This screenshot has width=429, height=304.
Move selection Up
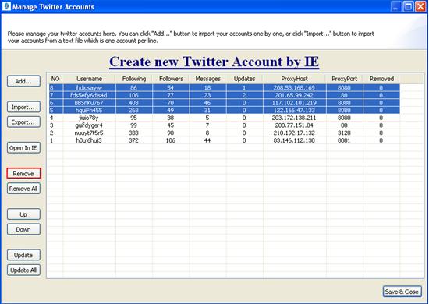(x=23, y=214)
